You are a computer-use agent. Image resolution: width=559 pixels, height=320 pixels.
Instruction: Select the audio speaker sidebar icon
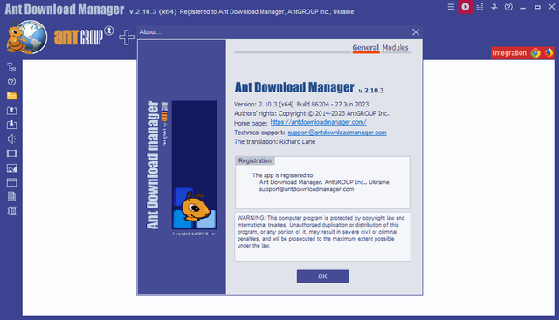(11, 139)
